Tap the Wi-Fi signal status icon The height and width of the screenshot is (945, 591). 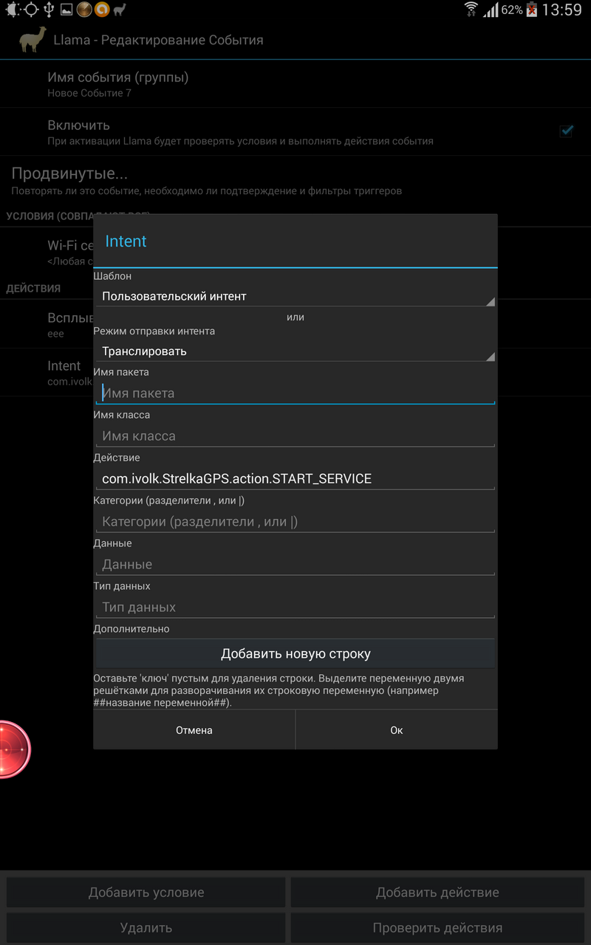(471, 10)
